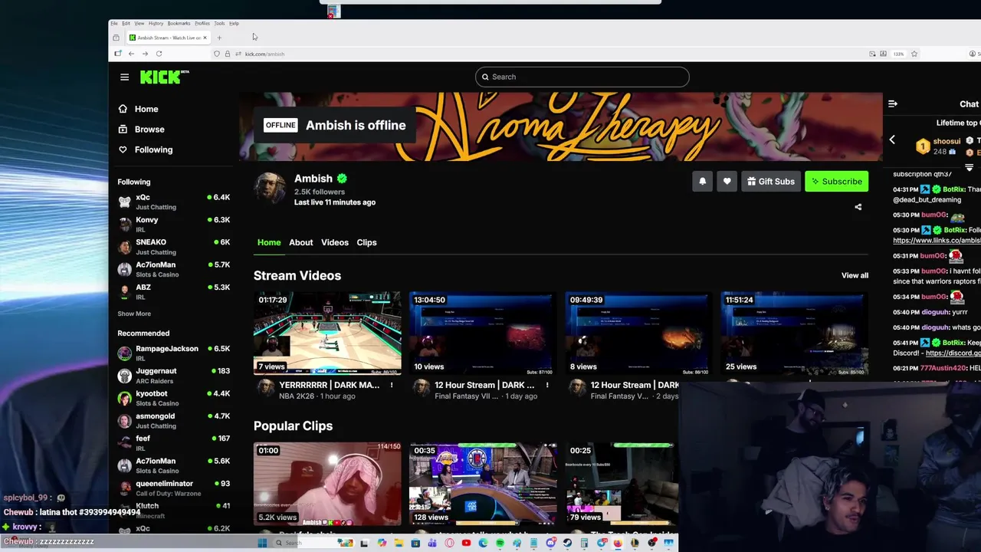Open SNEAKO channel in Following list
The width and height of the screenshot is (981, 552).
point(173,247)
